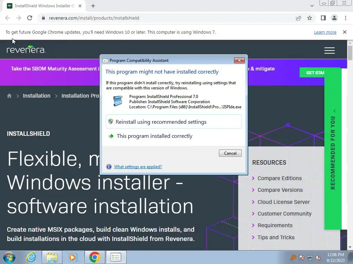
Task: Open the Revenera hamburger menu
Action: coord(329,51)
